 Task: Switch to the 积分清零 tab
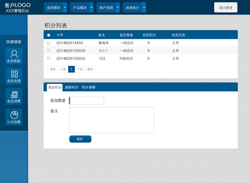(89, 87)
